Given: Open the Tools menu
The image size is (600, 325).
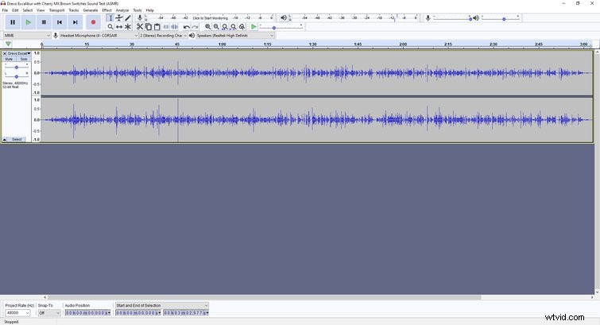Looking at the screenshot, I should click(x=137, y=10).
